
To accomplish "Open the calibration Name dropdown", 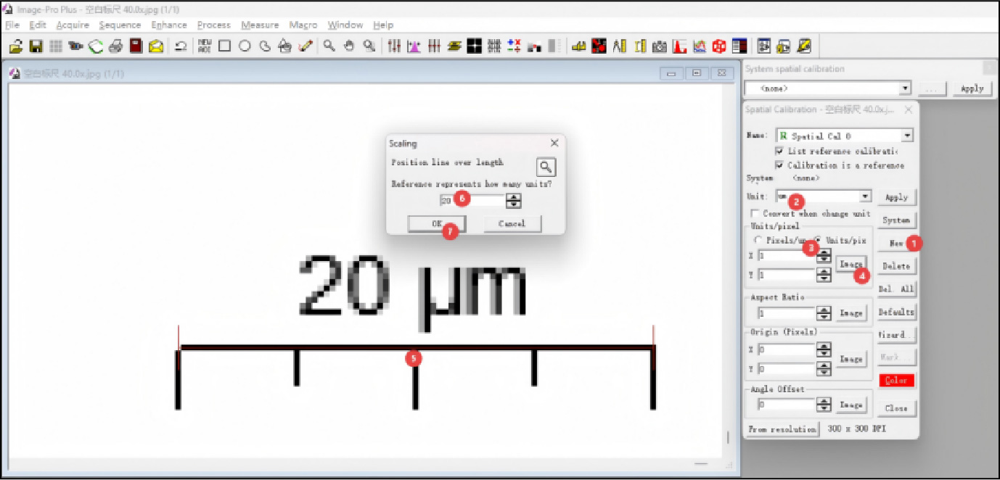I will tap(907, 136).
